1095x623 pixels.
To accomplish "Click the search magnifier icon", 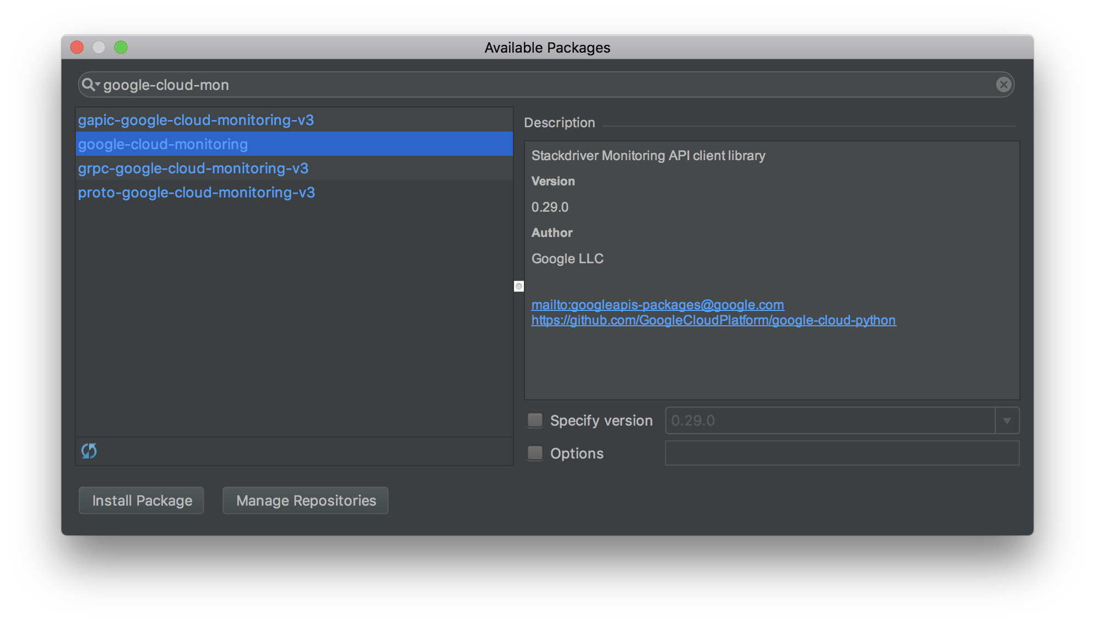I will [89, 84].
